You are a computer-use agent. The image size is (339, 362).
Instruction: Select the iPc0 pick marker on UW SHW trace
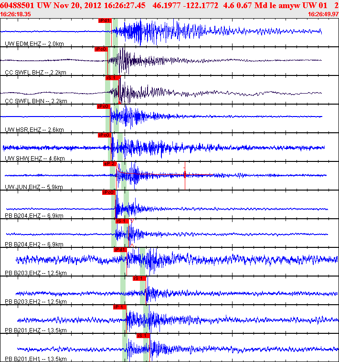click(x=104, y=135)
